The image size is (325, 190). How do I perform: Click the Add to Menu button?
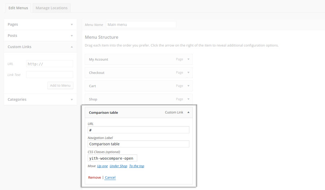pyautogui.click(x=60, y=86)
